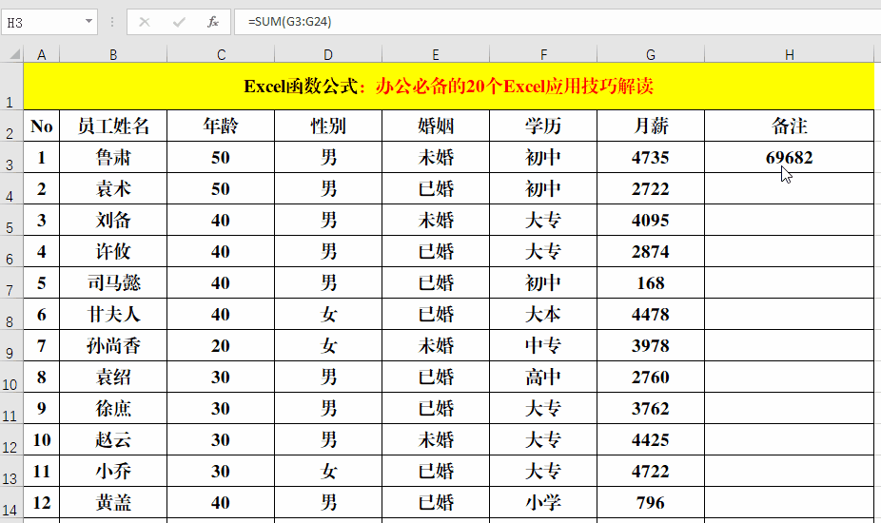
Task: Click the cancel (X) icon in formula bar
Action: (x=145, y=22)
